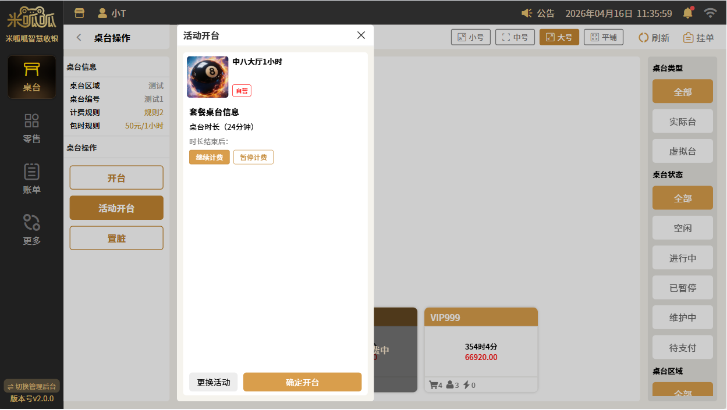This screenshot has height=410, width=727.
Task: Open the 零售 retail sidebar tab
Action: (x=31, y=128)
